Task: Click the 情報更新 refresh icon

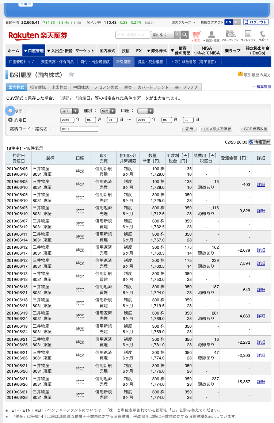Action: coord(251,142)
